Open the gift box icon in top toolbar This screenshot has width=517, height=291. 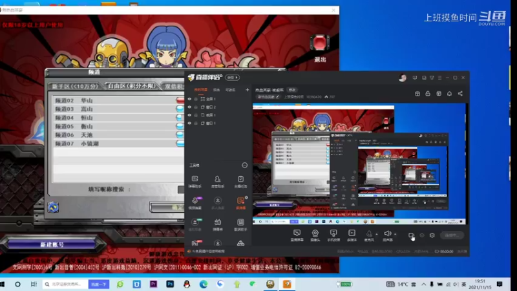(417, 94)
